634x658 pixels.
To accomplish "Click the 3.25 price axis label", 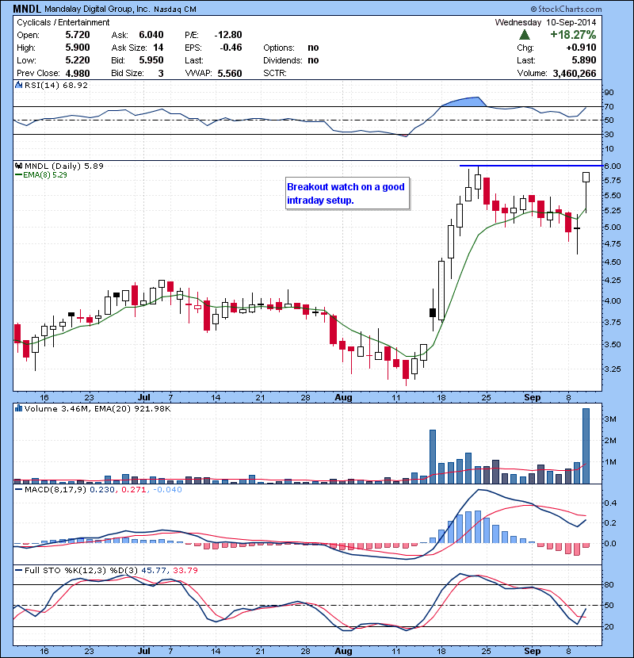I will (613, 369).
